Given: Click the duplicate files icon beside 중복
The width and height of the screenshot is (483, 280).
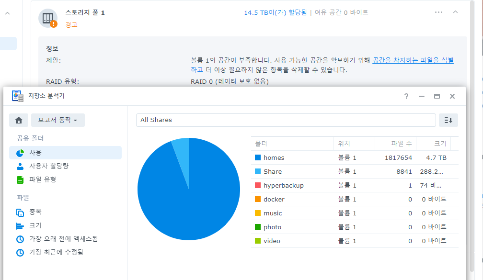Looking at the screenshot, I should pyautogui.click(x=20, y=213).
